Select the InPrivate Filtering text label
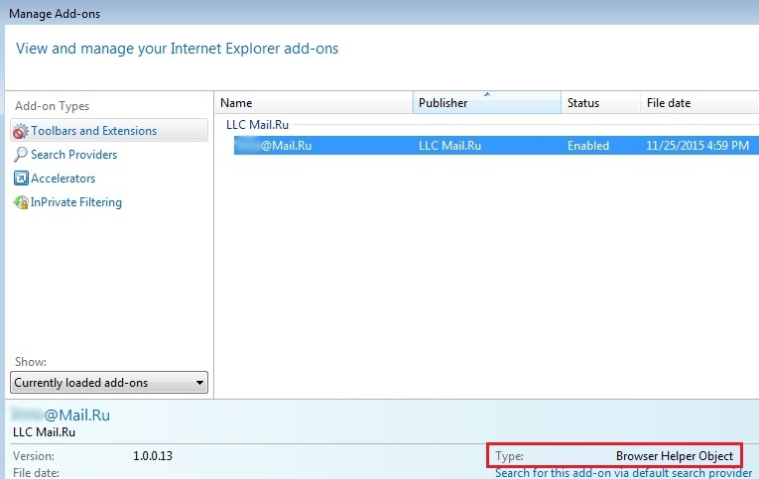Image resolution: width=759 pixels, height=479 pixels. (76, 202)
